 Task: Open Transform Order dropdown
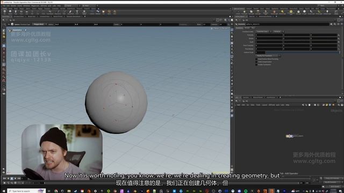tap(263, 32)
